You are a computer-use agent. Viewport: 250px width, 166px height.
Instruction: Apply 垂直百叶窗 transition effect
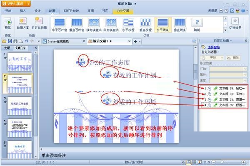click(x=77, y=25)
